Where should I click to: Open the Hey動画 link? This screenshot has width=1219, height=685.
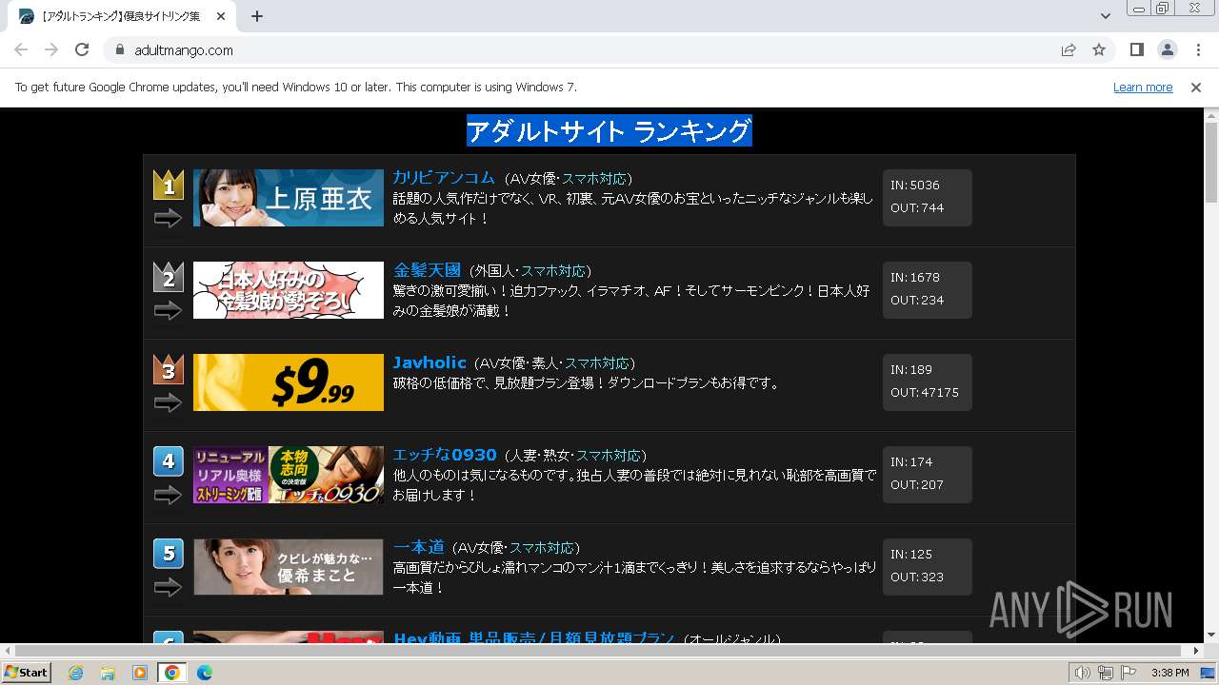click(534, 638)
